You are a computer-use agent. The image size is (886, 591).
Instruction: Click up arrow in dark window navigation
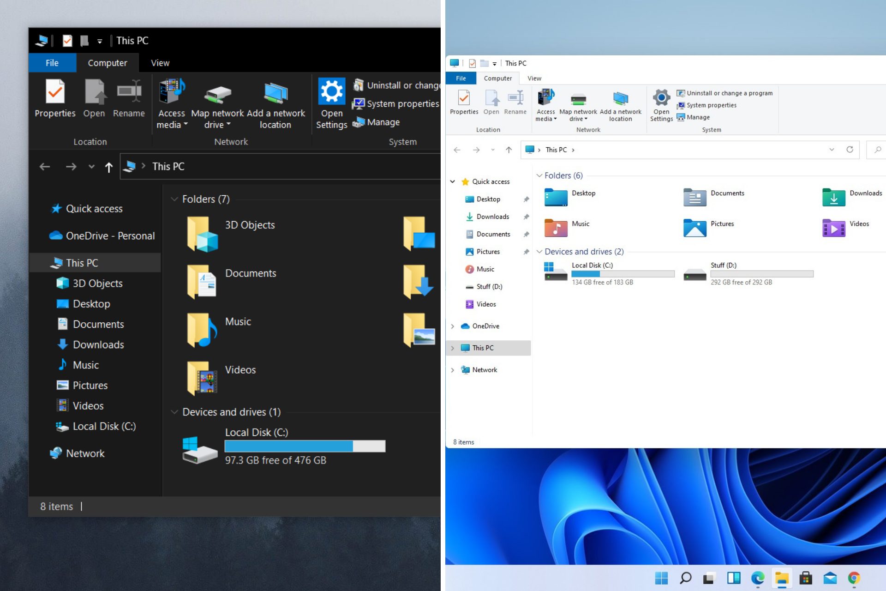pyautogui.click(x=108, y=167)
